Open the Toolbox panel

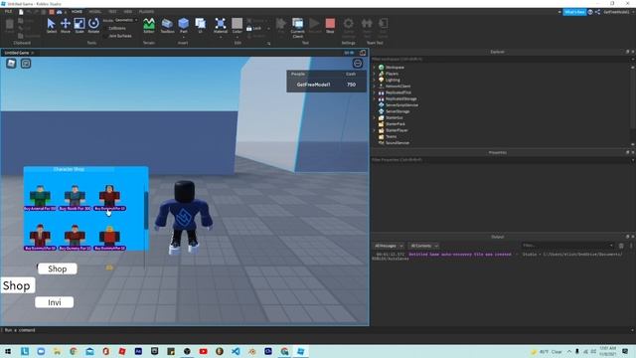click(x=167, y=25)
